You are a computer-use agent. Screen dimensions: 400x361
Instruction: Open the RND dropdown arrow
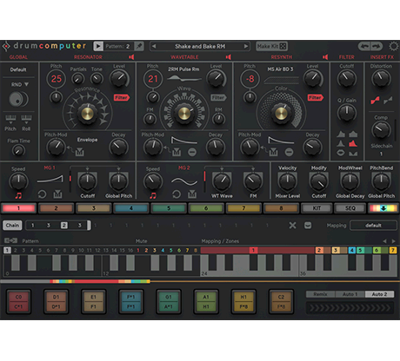coord(26,84)
